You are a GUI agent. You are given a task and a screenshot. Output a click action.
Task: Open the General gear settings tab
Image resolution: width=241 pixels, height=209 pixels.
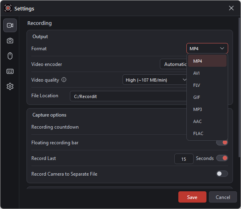(x=10, y=86)
